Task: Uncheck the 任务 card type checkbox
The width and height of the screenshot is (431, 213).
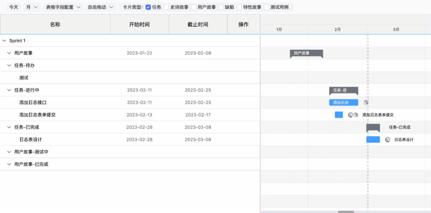Action: (x=148, y=7)
